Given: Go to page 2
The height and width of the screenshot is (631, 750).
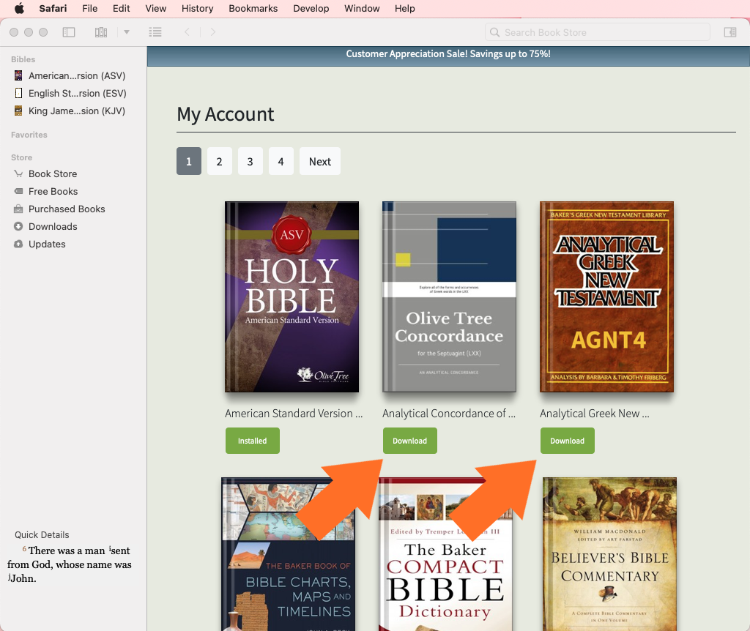Looking at the screenshot, I should pyautogui.click(x=220, y=161).
